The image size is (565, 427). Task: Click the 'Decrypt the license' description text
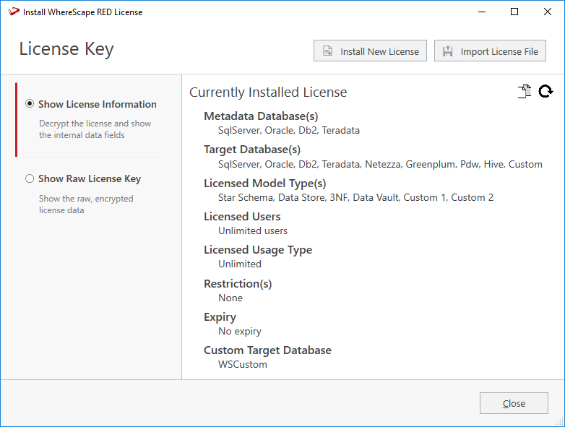[95, 129]
